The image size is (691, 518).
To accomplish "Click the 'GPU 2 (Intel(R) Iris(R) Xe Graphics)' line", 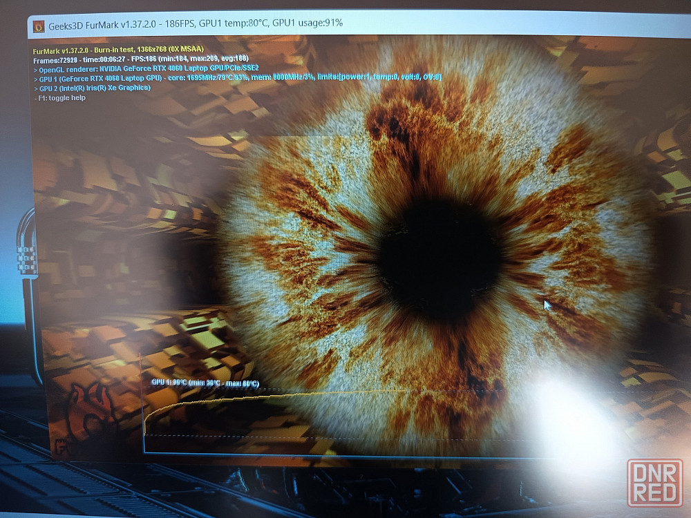I will 92,88.
